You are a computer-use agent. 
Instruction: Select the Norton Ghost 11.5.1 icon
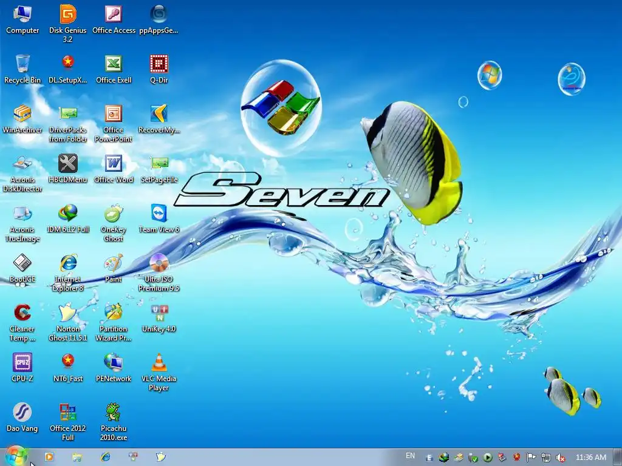point(68,323)
